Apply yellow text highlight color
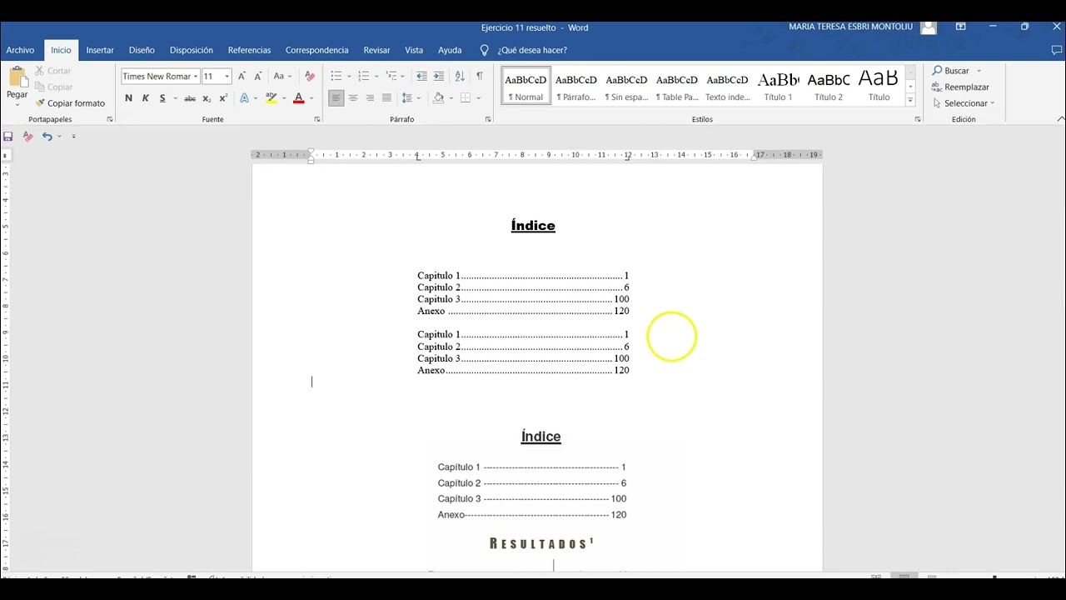Image resolution: width=1066 pixels, height=600 pixels. (271, 98)
